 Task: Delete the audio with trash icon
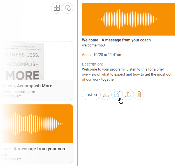point(139,94)
